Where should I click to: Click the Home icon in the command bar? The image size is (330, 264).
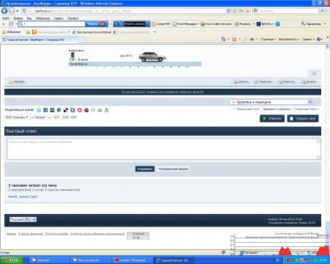223,40
